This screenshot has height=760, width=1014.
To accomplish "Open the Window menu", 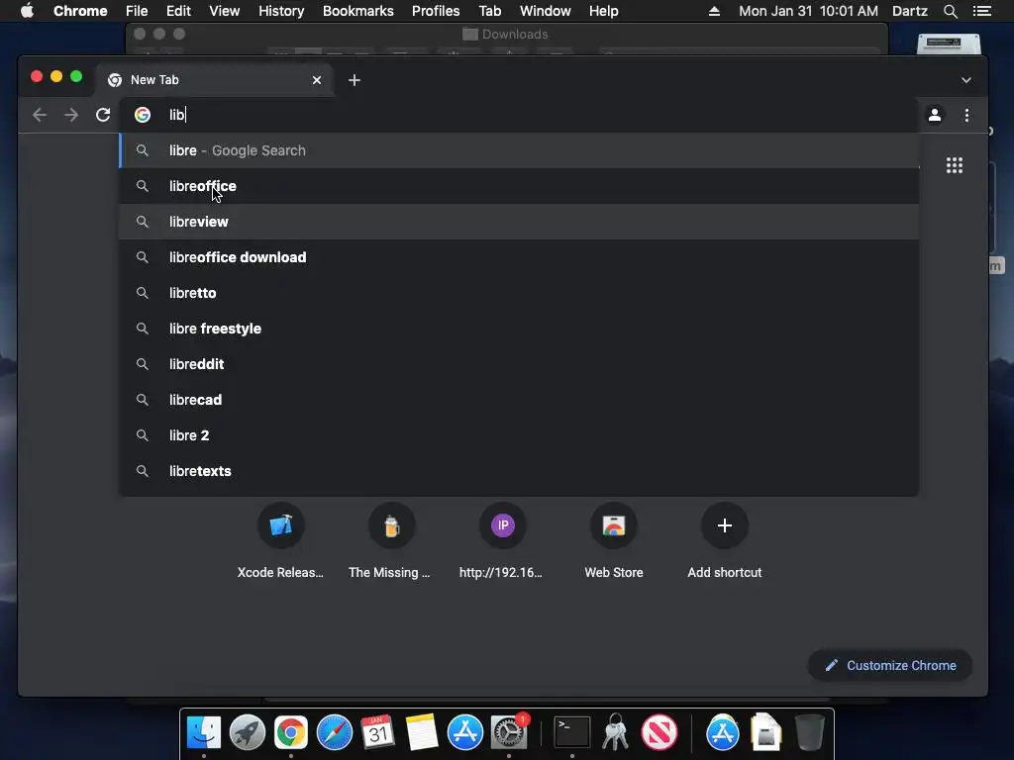I will (546, 11).
